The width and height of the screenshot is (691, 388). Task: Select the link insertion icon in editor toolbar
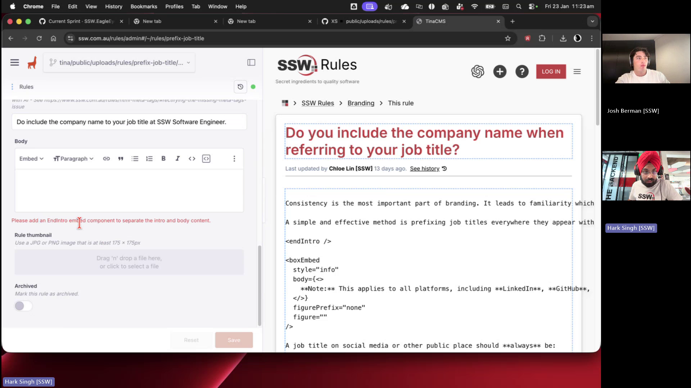tap(107, 158)
